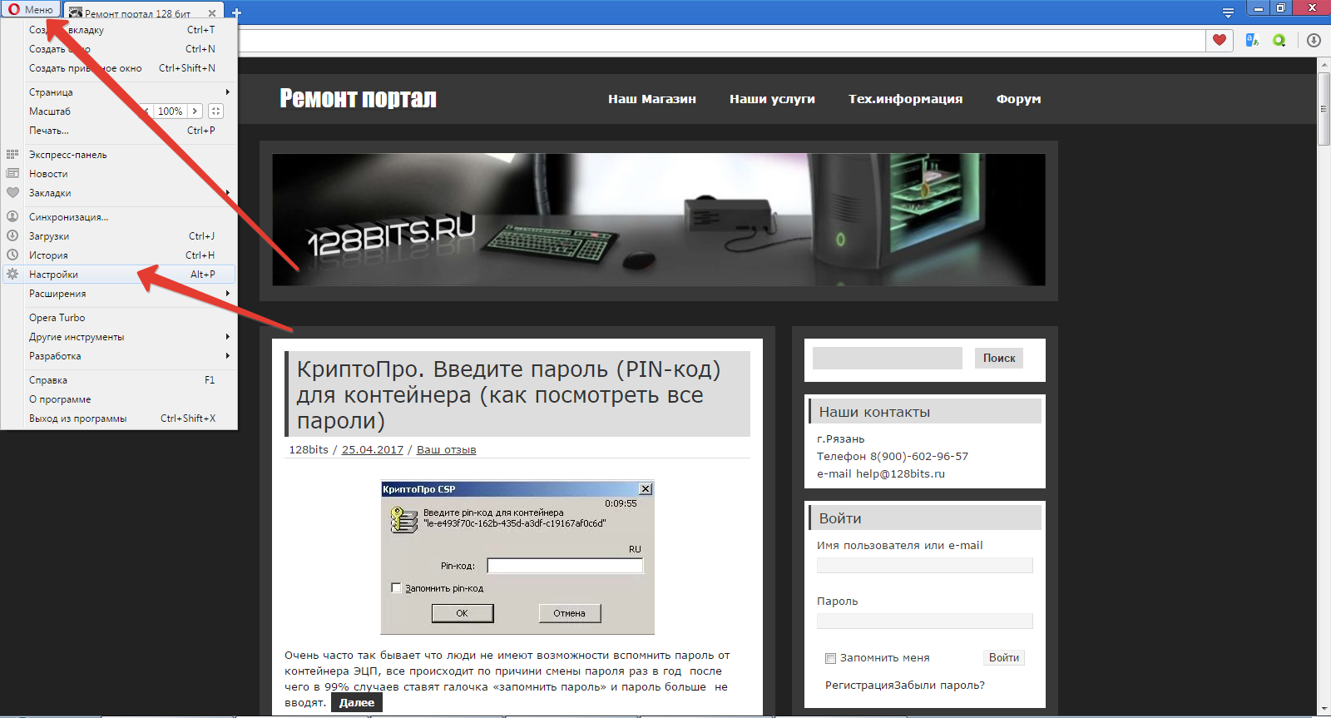
Task: Click the 128BITS.RU banner image
Action: (659, 220)
